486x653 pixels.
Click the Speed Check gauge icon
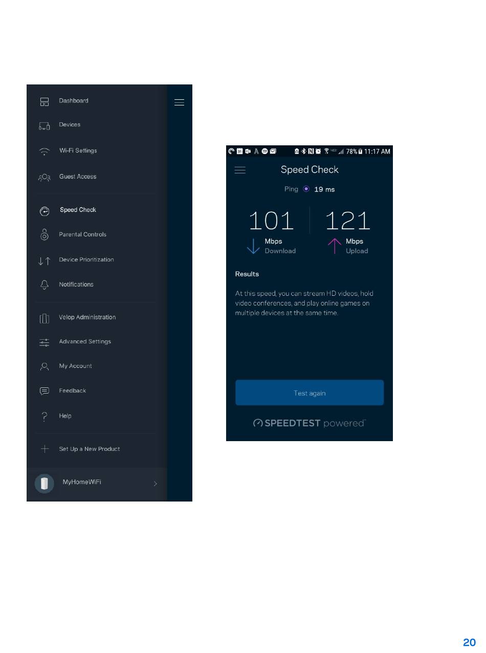pos(45,211)
